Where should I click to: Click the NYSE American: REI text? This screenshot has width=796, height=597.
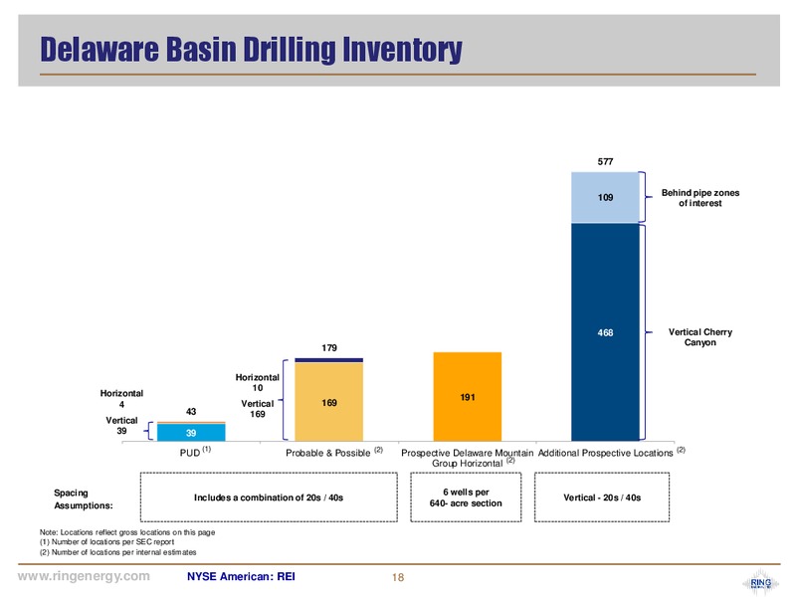(x=241, y=577)
